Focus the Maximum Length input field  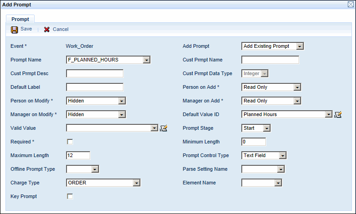[x=78, y=155]
